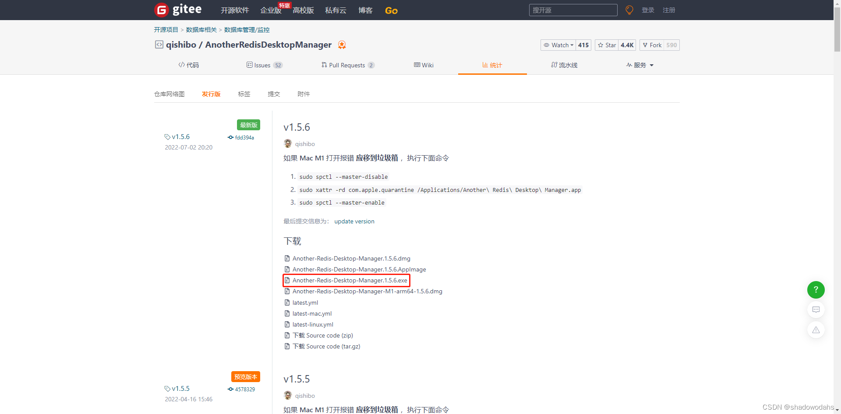This screenshot has height=414, width=841.
Task: Click the qishibo avatar under v1.5.6
Action: click(288, 143)
